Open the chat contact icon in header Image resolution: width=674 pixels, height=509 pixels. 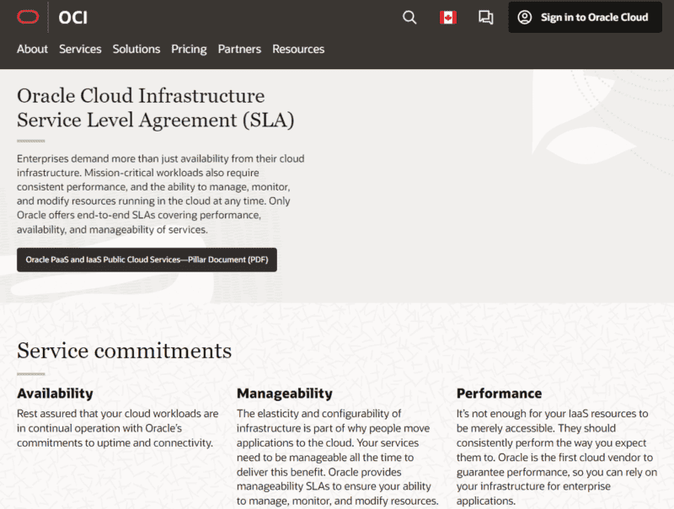pyautogui.click(x=485, y=17)
